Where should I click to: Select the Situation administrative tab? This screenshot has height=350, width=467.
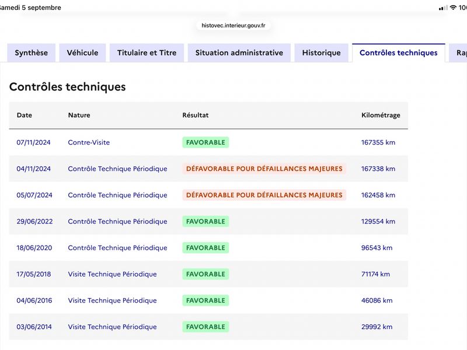239,52
